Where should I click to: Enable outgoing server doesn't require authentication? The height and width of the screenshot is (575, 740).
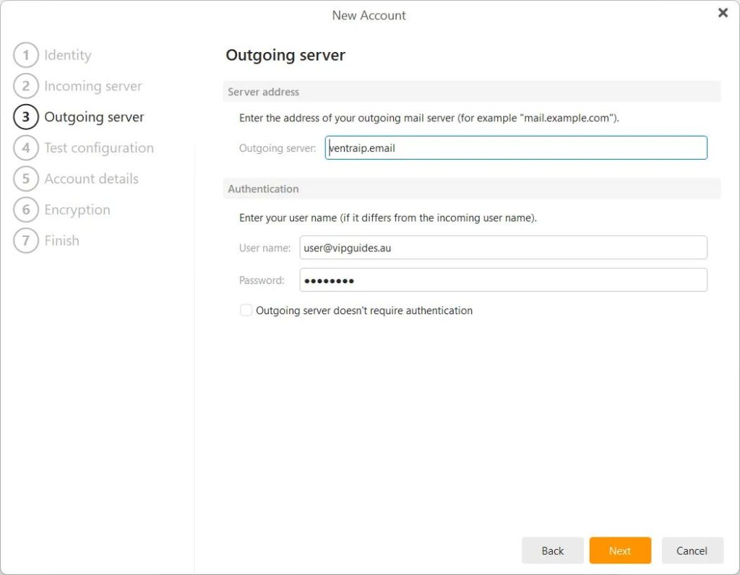[246, 310]
